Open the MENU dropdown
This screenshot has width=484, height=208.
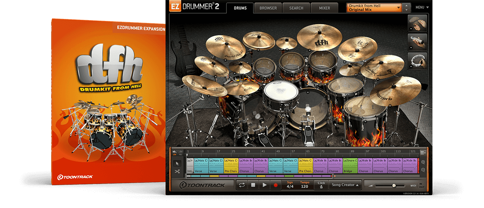pos(422,8)
